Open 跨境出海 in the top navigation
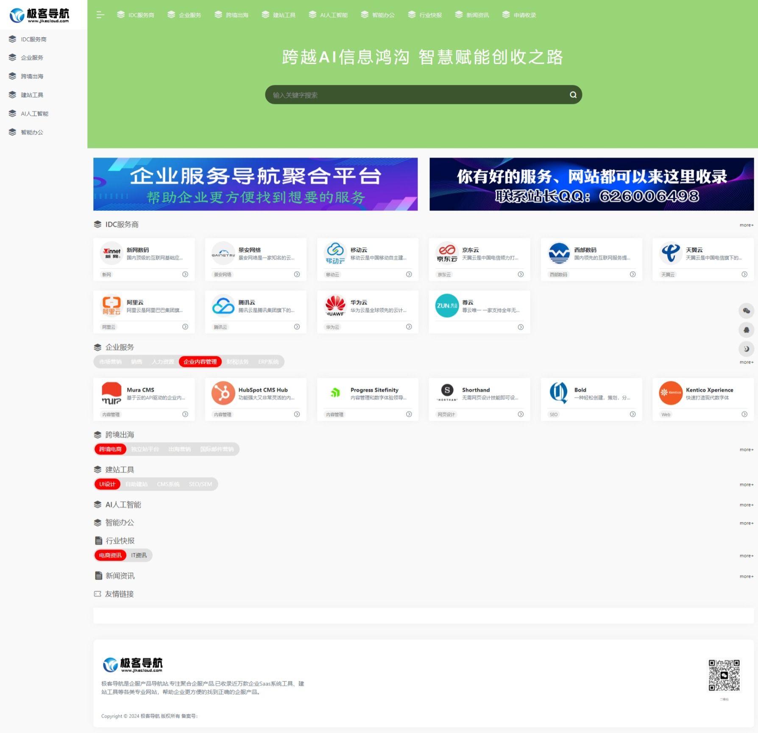The image size is (758, 733). 231,15
